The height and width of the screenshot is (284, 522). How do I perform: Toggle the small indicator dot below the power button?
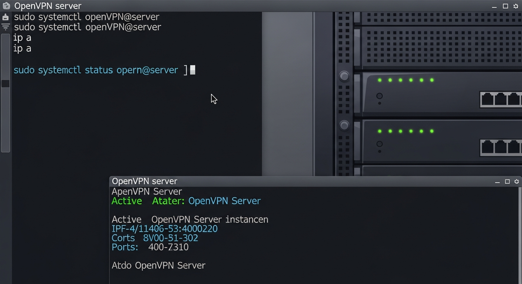point(379,103)
